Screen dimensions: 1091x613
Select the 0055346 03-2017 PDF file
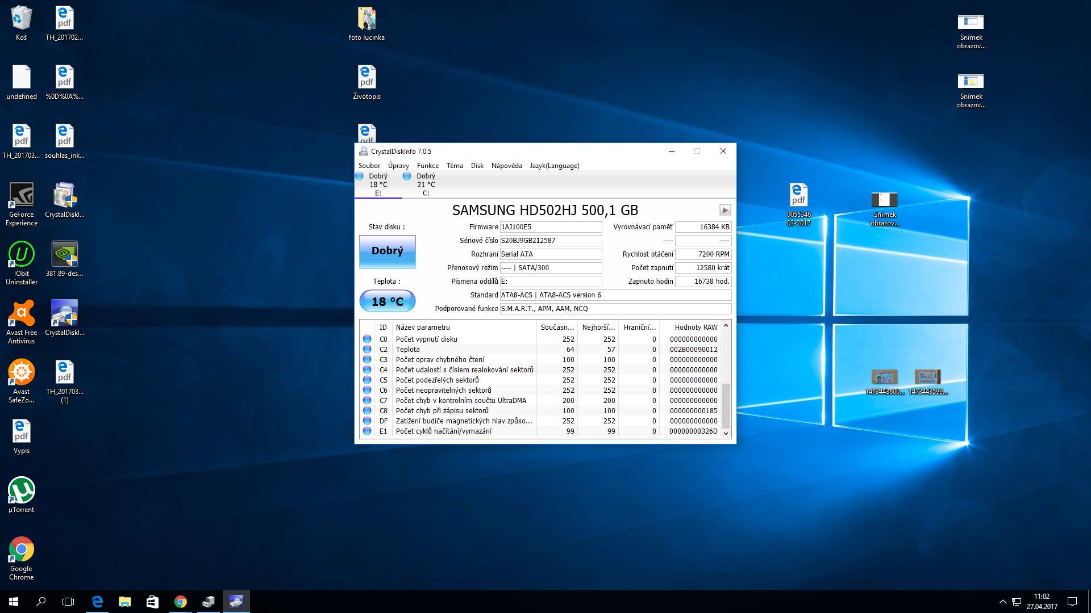point(798,204)
